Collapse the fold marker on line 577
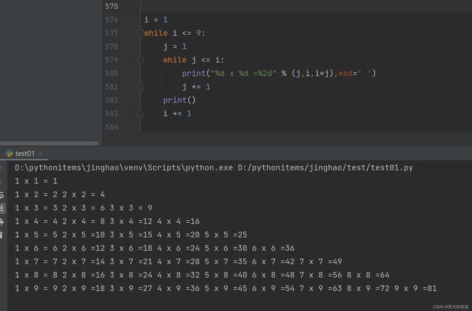The width and height of the screenshot is (472, 311). [141, 33]
